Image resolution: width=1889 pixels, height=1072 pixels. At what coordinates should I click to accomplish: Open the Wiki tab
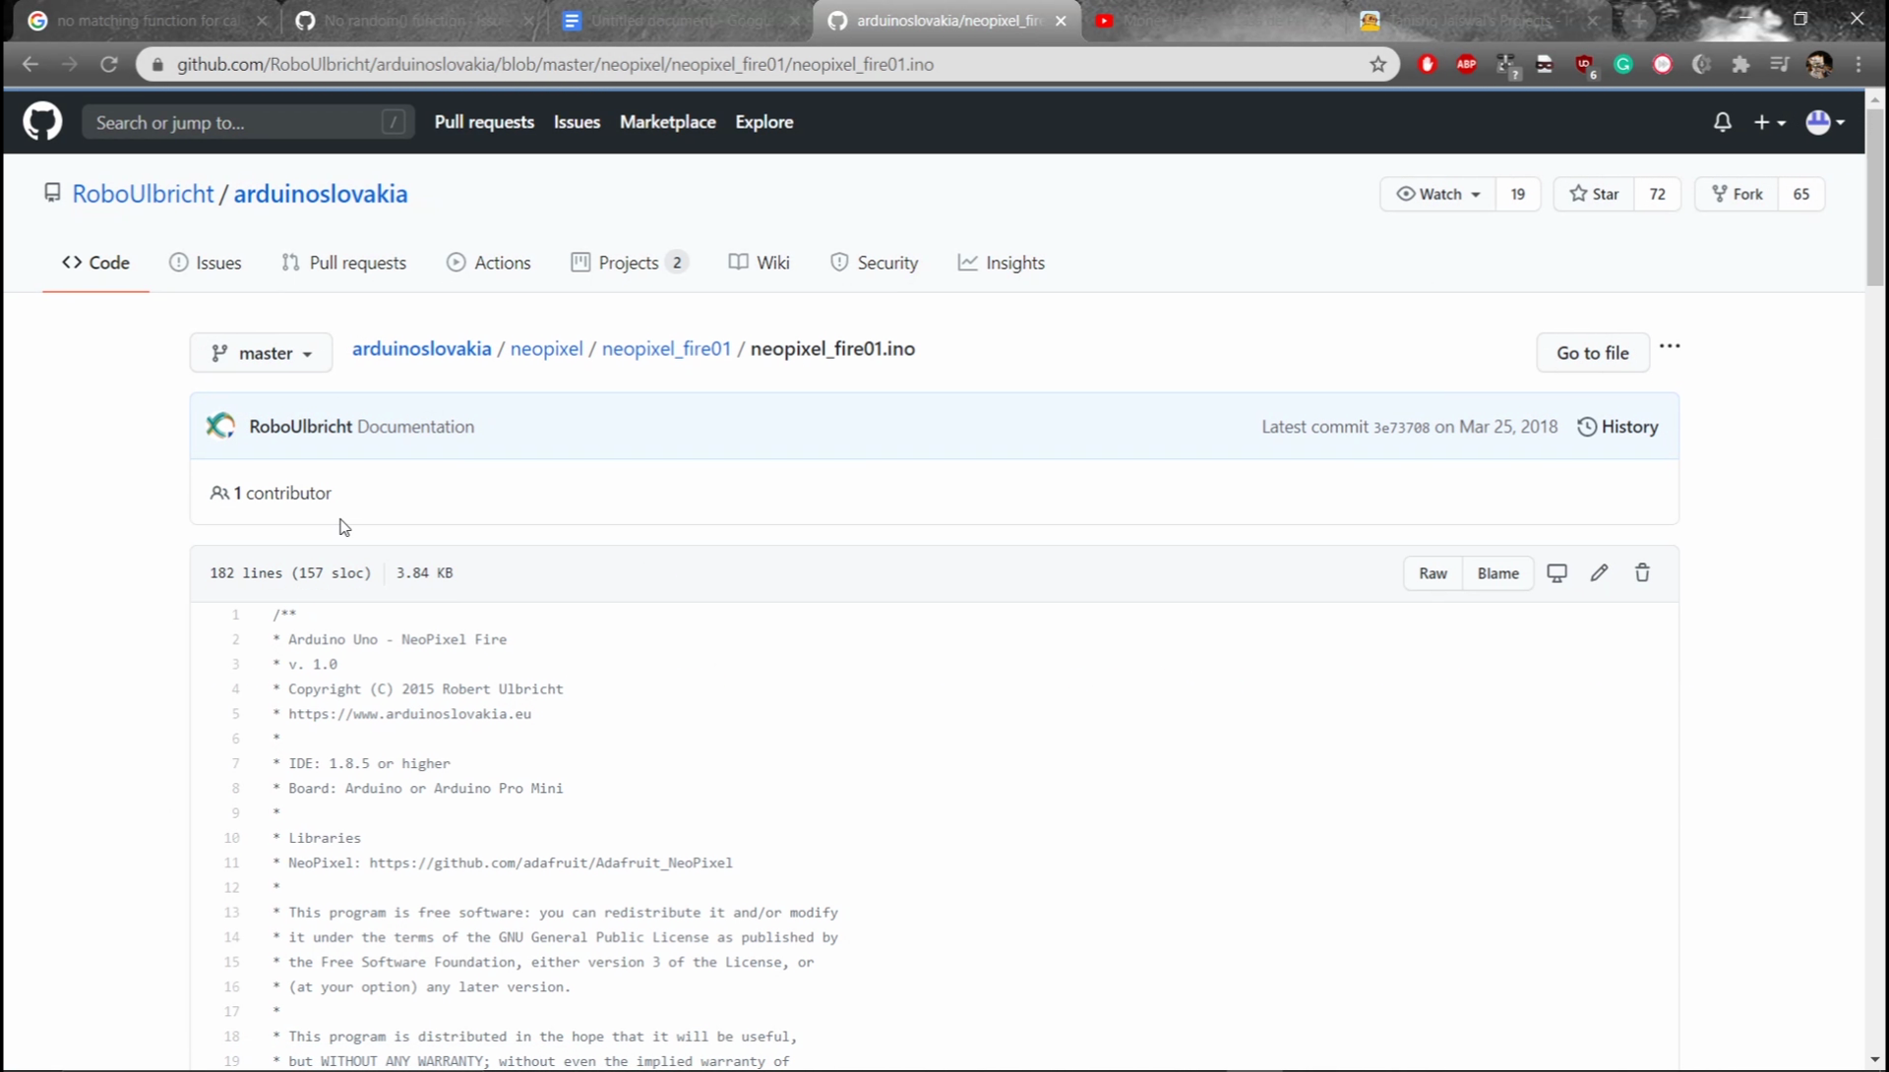coord(759,263)
